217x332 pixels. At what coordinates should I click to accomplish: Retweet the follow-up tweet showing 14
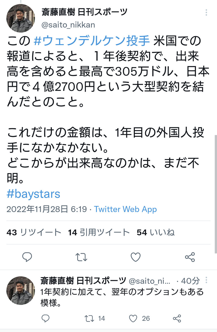(x=95, y=318)
